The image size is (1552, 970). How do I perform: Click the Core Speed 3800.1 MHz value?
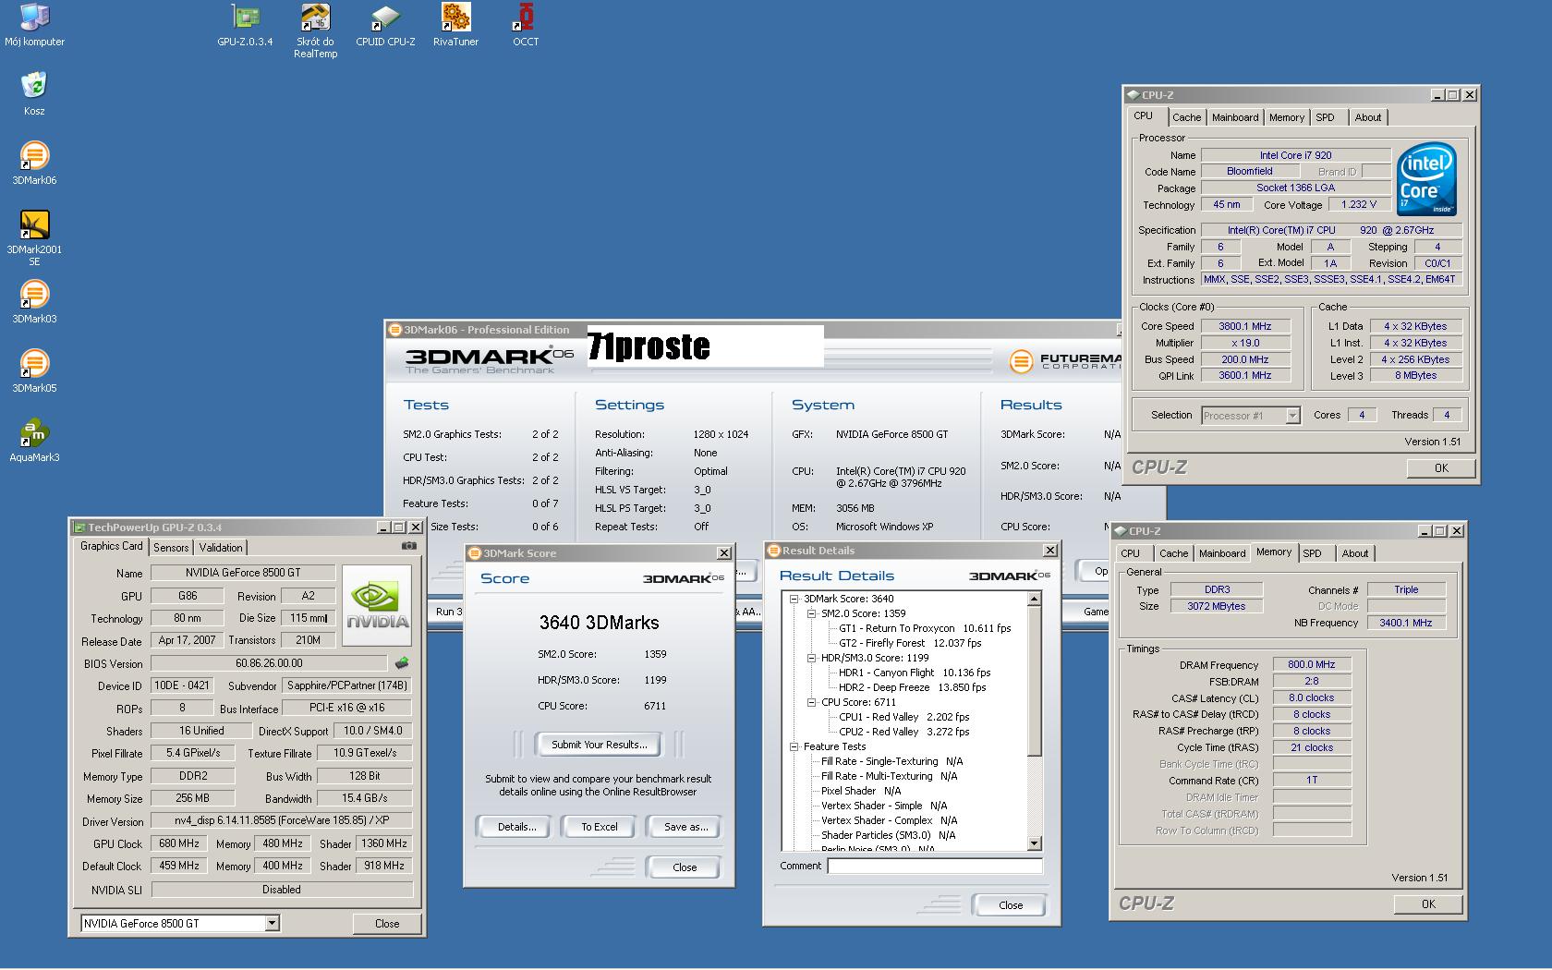[x=1244, y=326]
